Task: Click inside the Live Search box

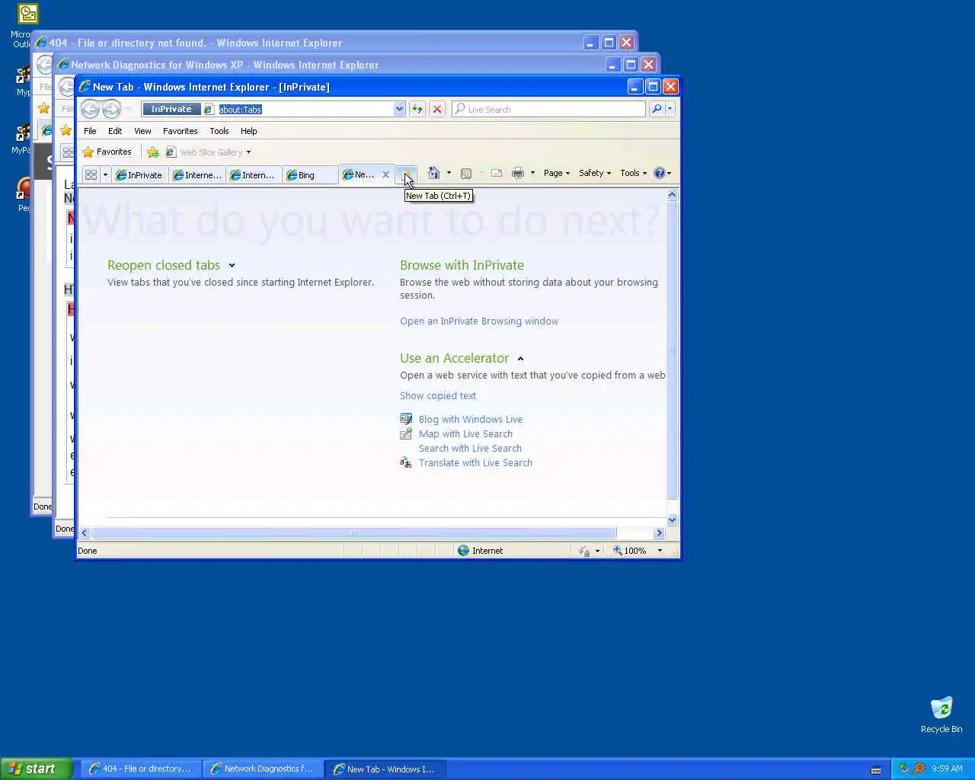Action: [549, 109]
